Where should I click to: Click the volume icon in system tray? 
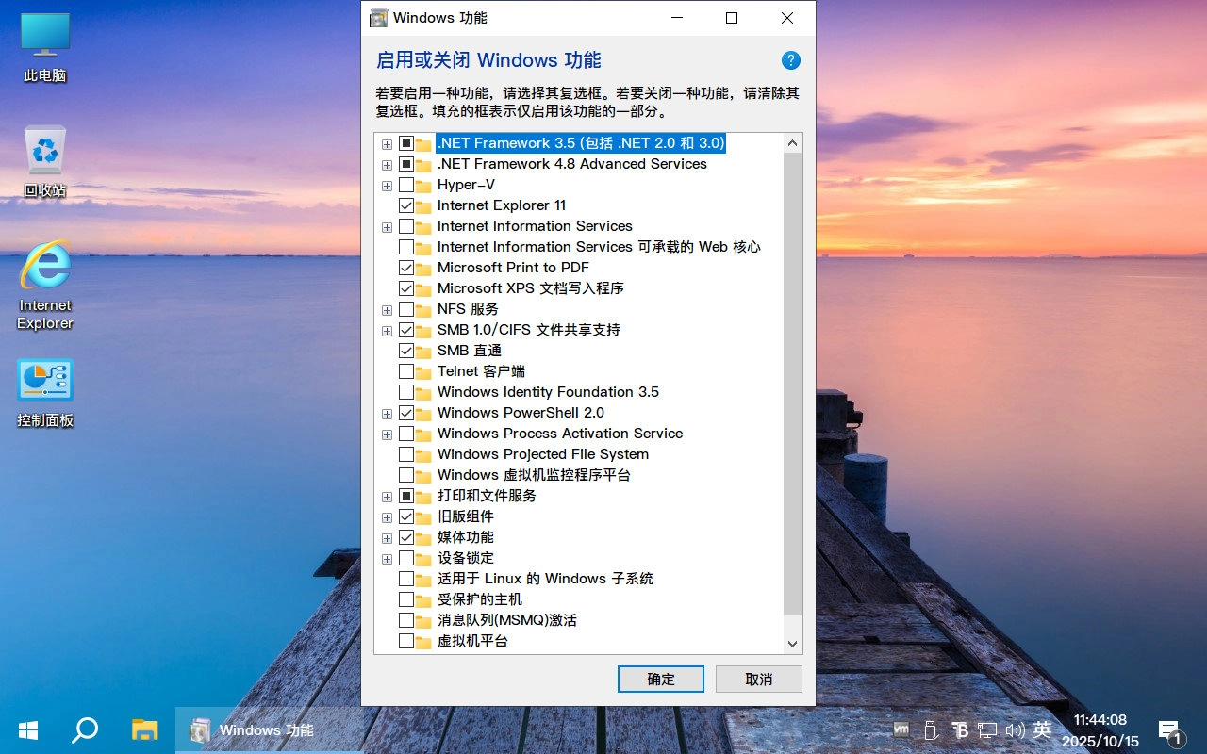[1015, 729]
